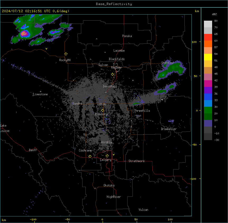Click the yellow marker west of Calgary near Cochrane
The height and width of the screenshot is (223, 228).
(90, 156)
